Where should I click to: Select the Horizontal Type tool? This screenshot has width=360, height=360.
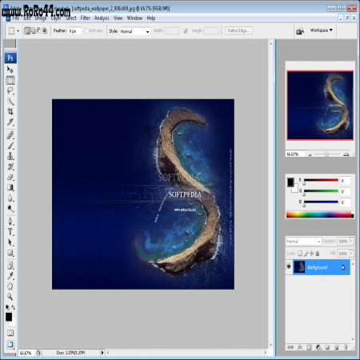(x=10, y=232)
